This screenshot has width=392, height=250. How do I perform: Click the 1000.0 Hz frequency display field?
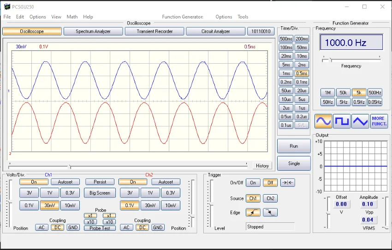coord(351,42)
